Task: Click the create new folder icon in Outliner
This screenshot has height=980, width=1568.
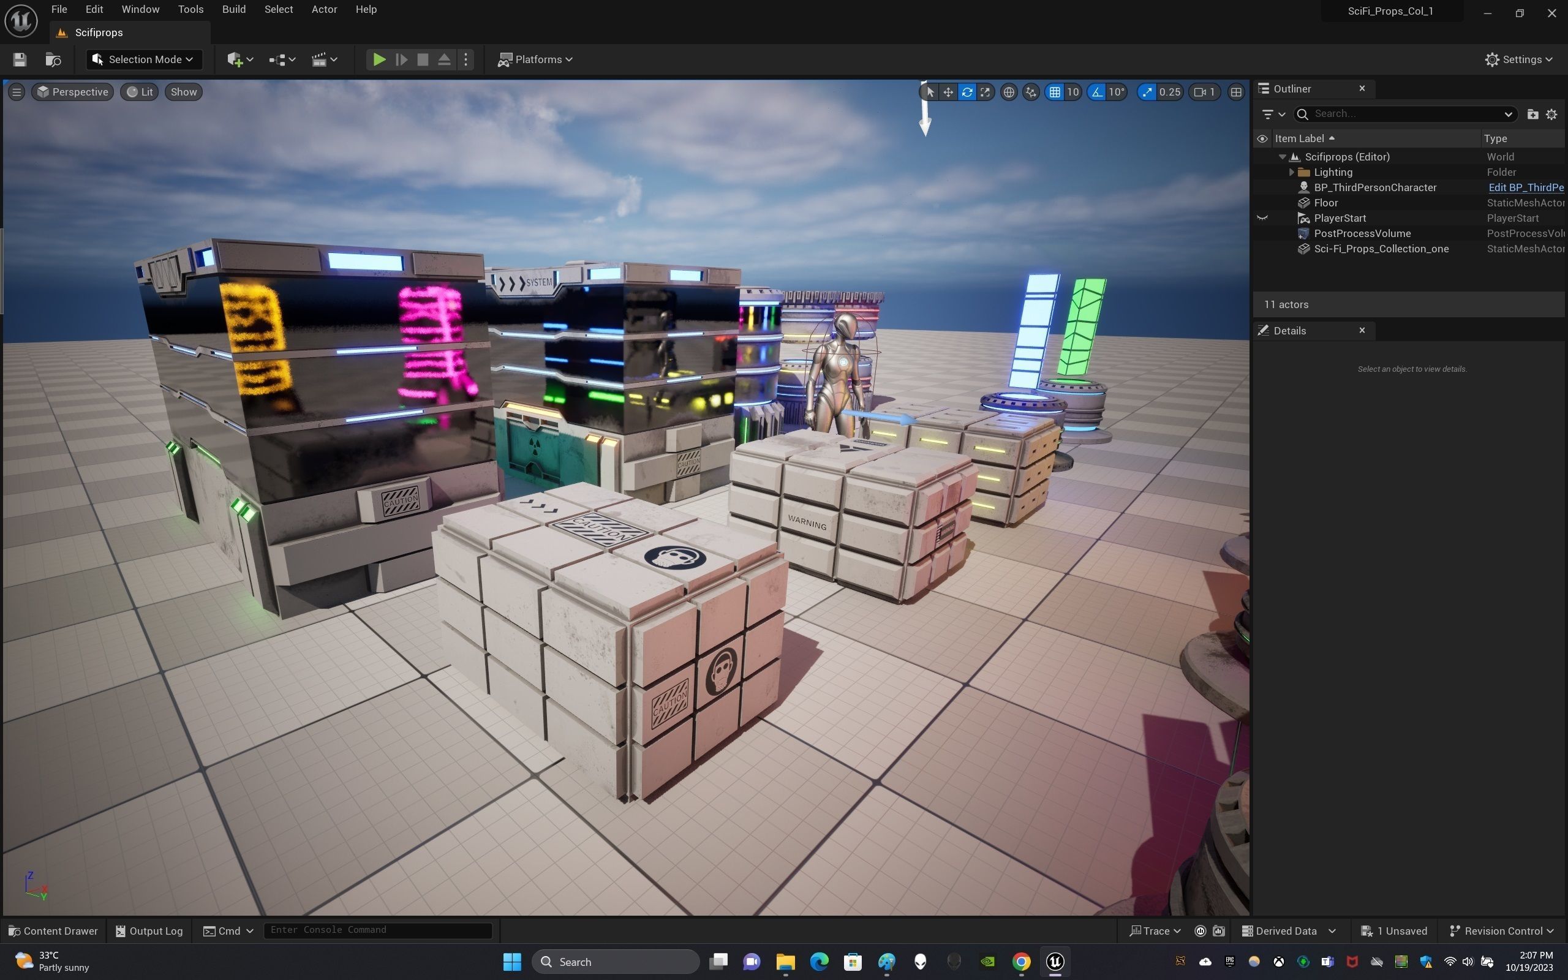Action: [x=1532, y=114]
